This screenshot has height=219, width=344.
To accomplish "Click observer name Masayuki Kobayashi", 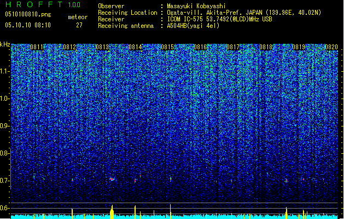I will pyautogui.click(x=196, y=6).
